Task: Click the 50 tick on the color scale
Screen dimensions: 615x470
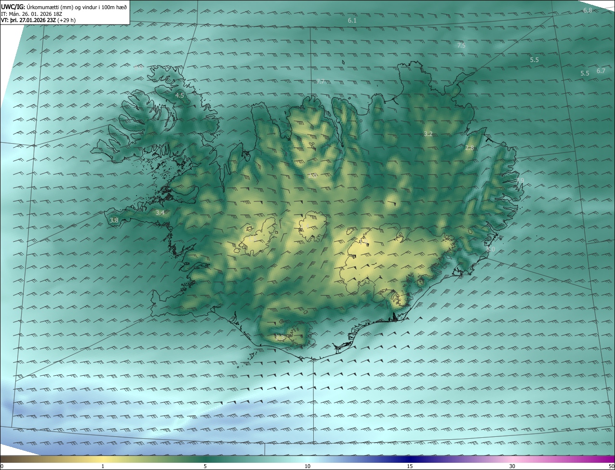Action: click(x=611, y=467)
